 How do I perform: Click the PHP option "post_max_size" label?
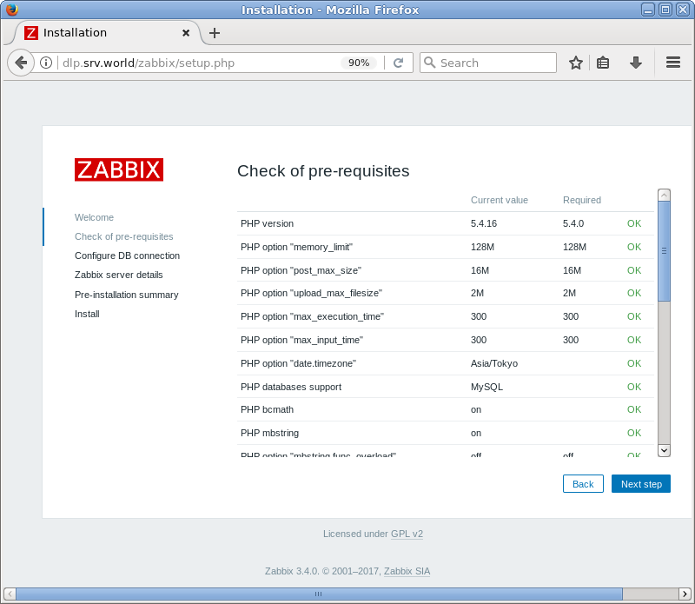click(x=301, y=270)
